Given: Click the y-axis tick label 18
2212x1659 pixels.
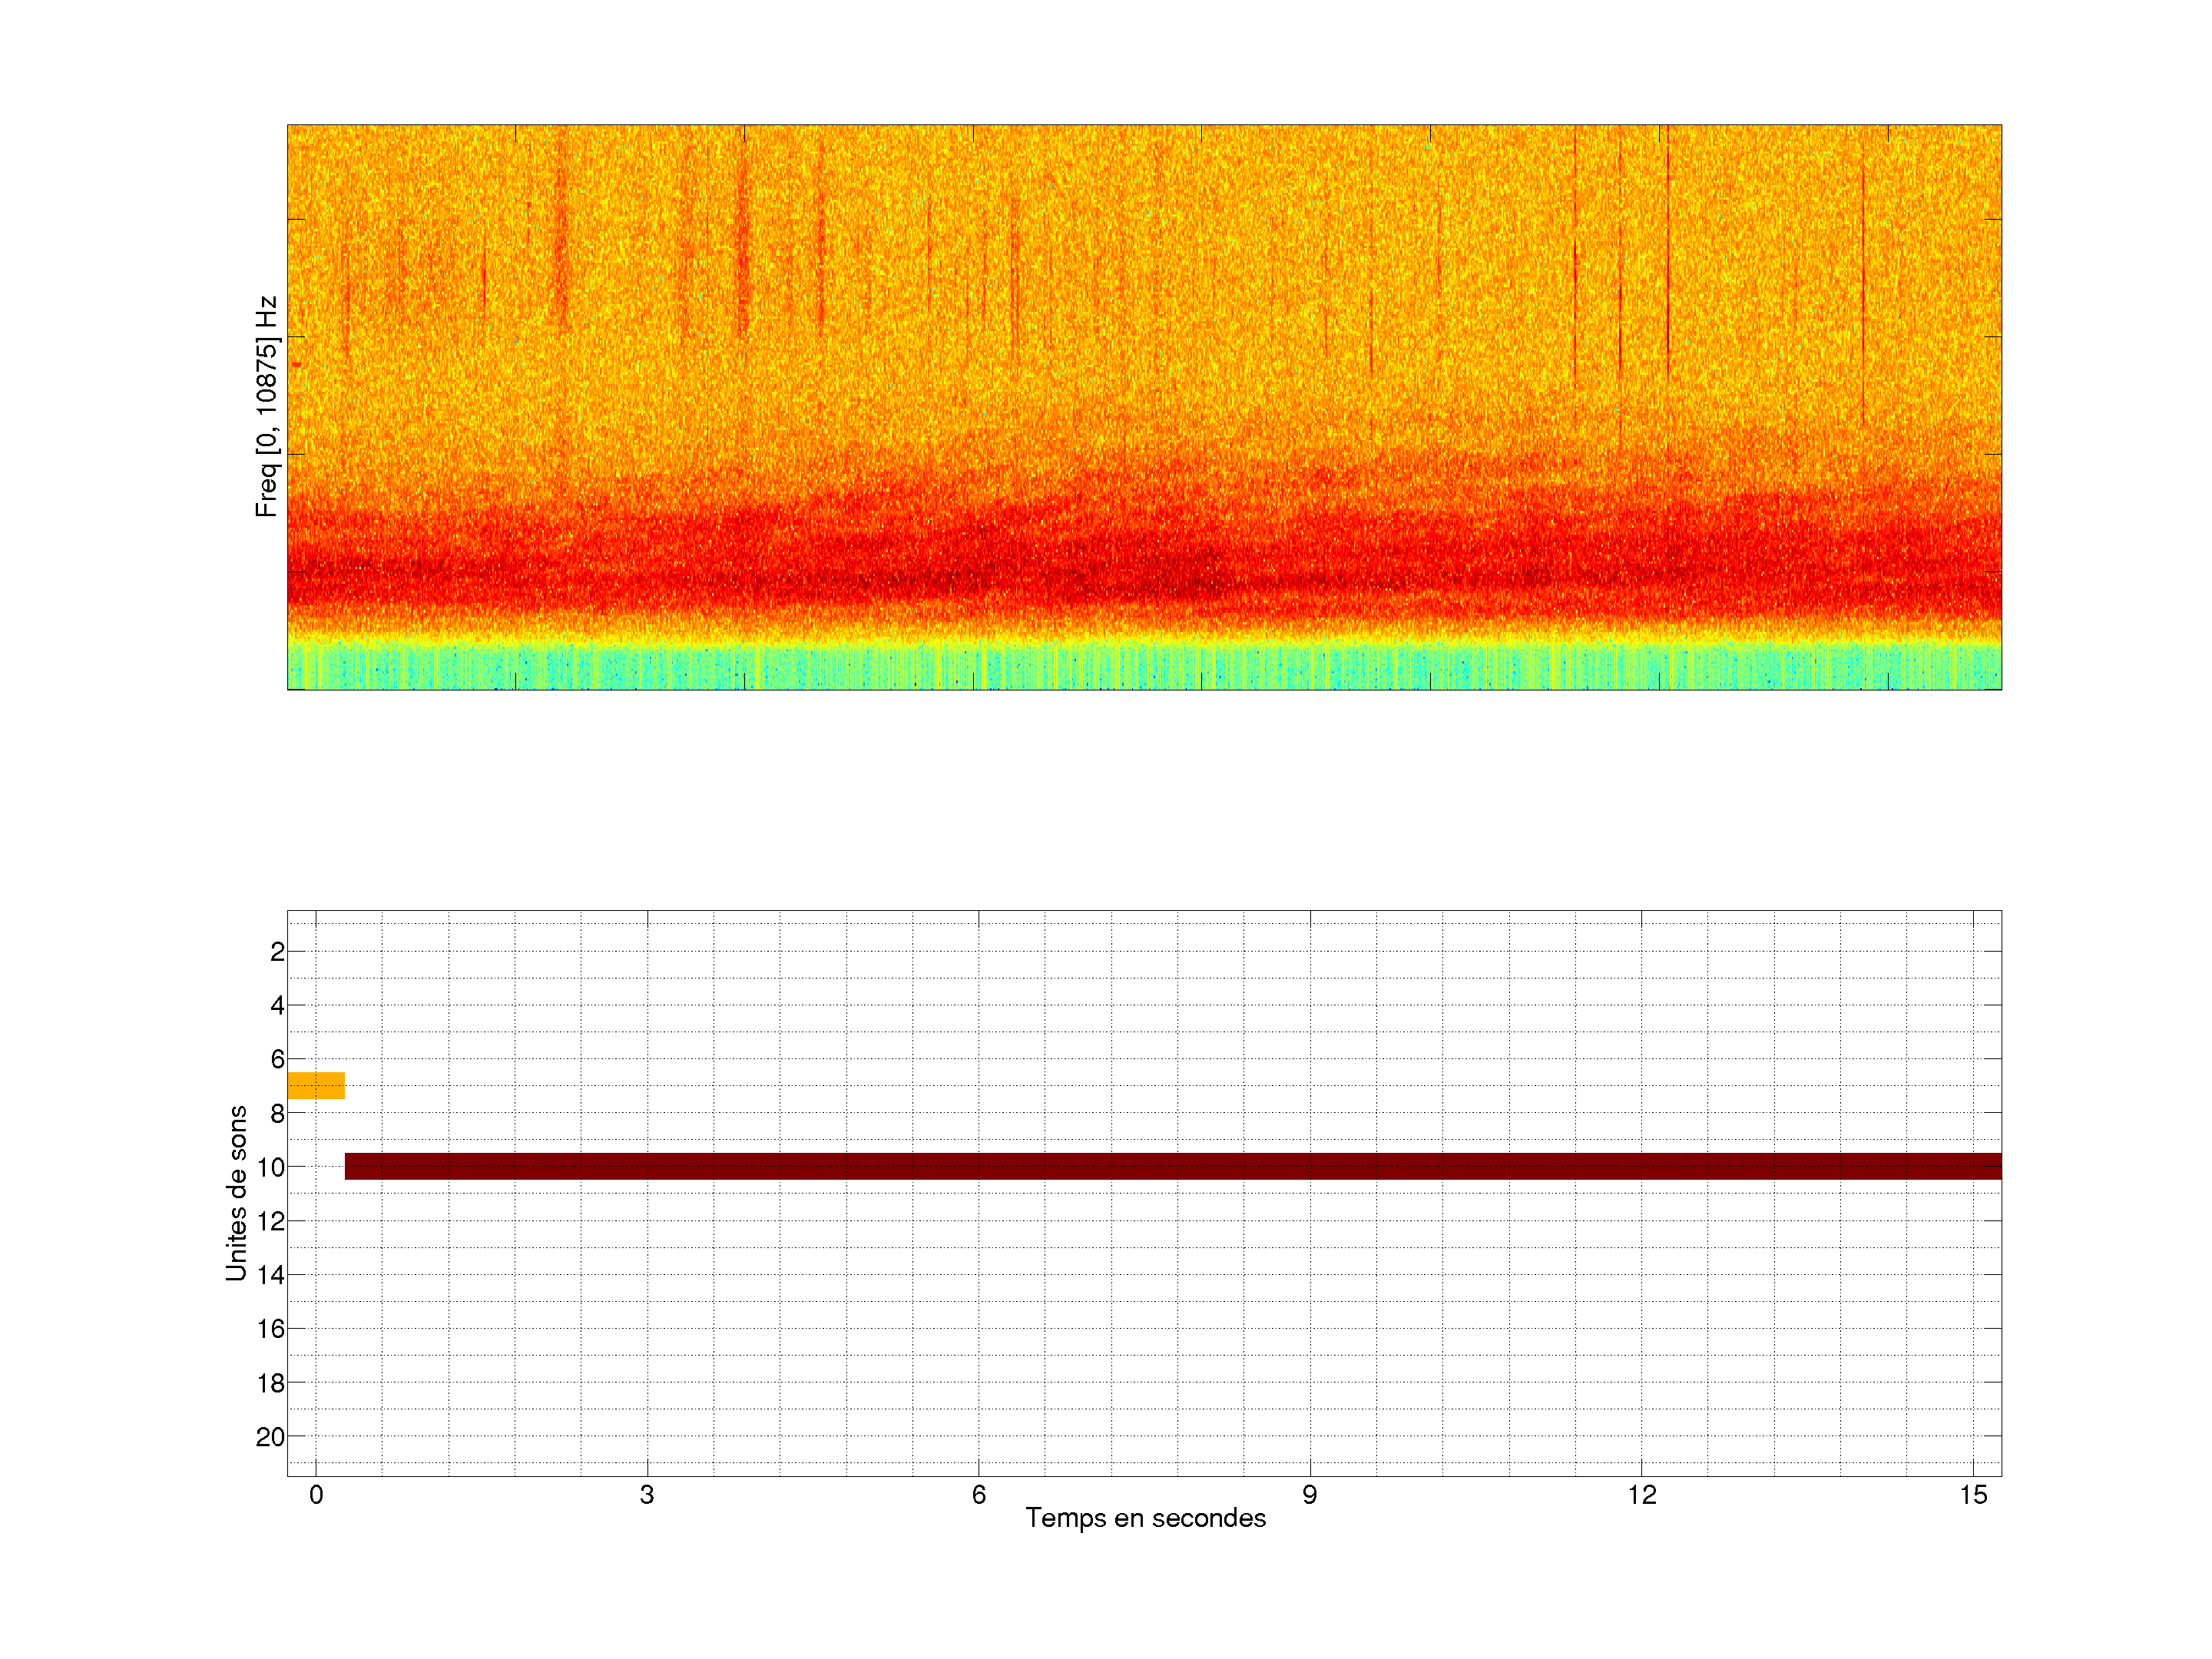Looking at the screenshot, I should 271,1383.
